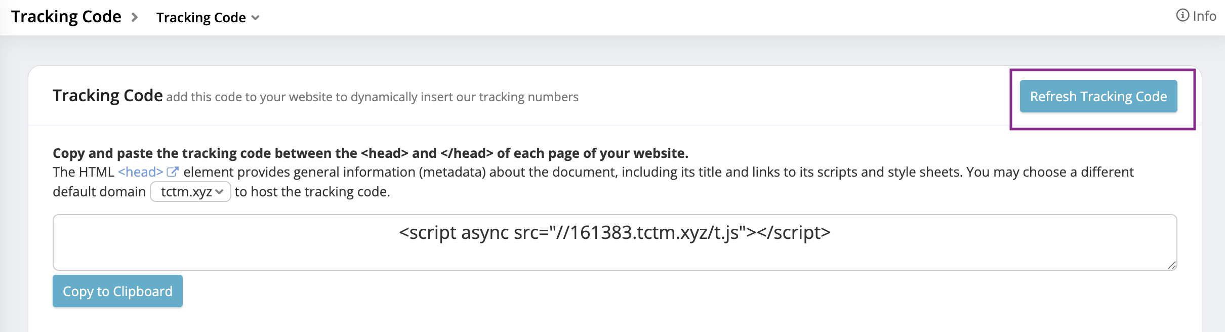Click the Info text label

click(x=1204, y=16)
